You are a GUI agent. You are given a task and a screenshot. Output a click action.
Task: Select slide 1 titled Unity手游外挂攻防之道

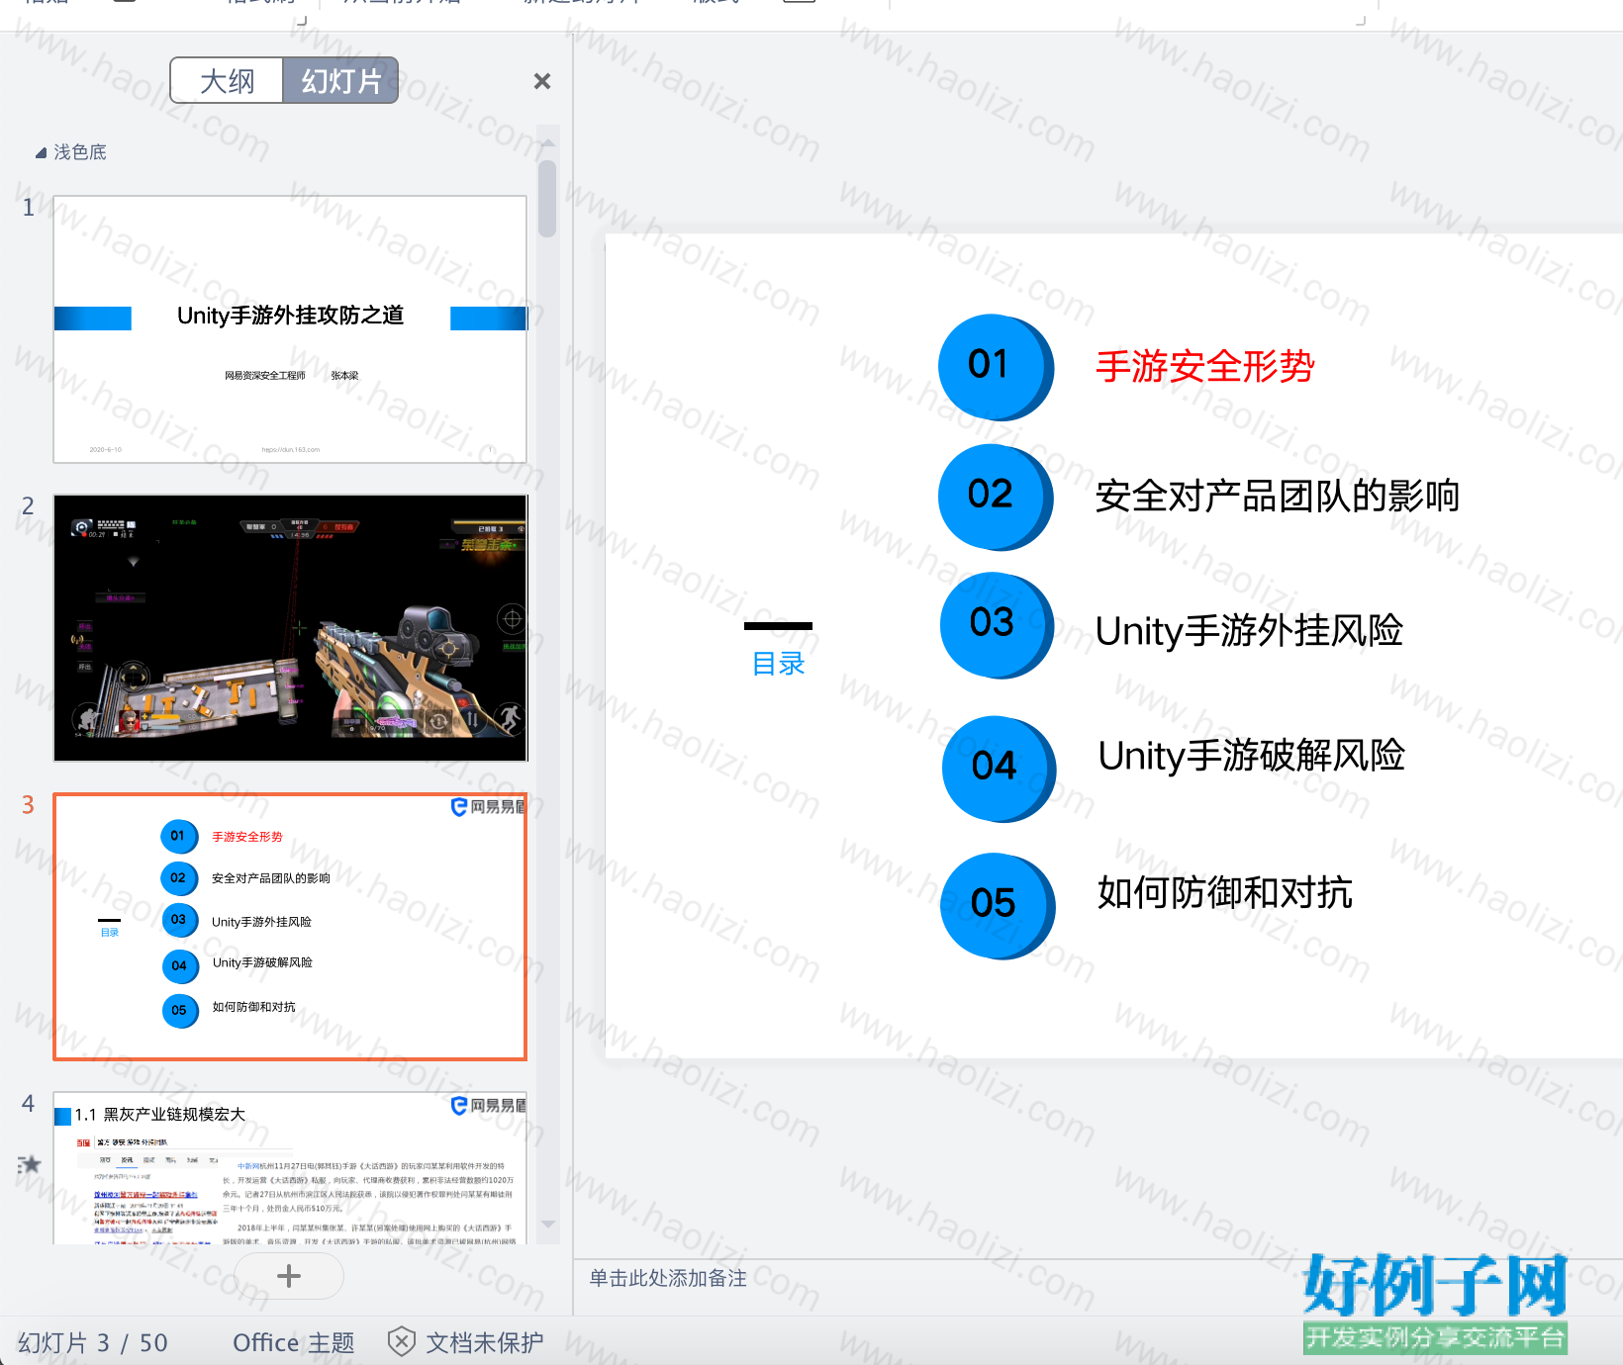(x=290, y=328)
